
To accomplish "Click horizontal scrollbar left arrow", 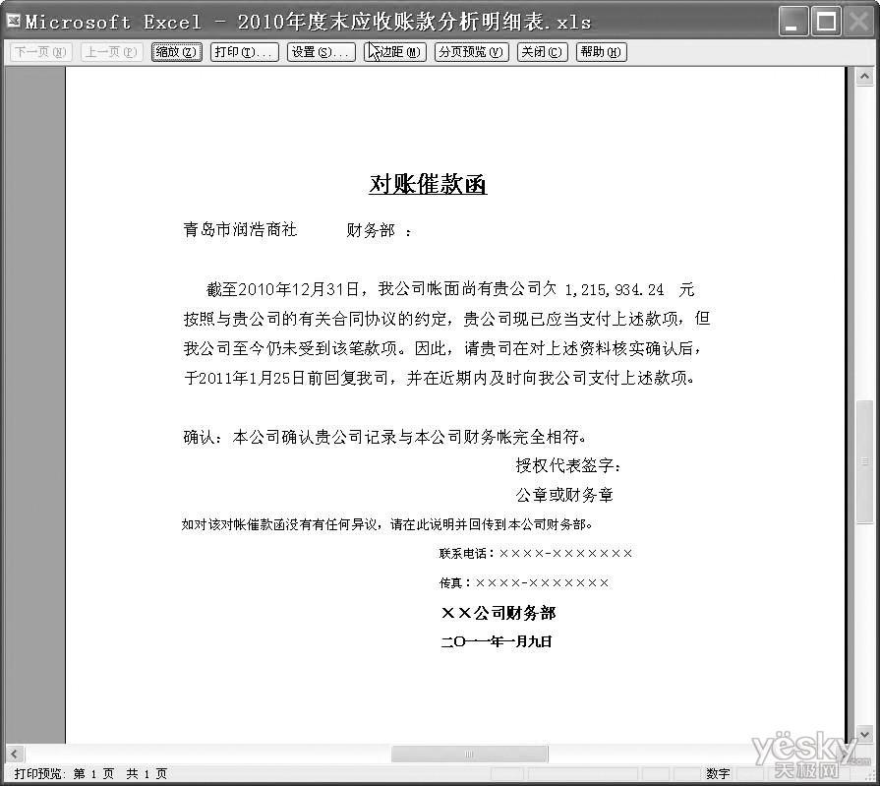I will click(x=15, y=754).
